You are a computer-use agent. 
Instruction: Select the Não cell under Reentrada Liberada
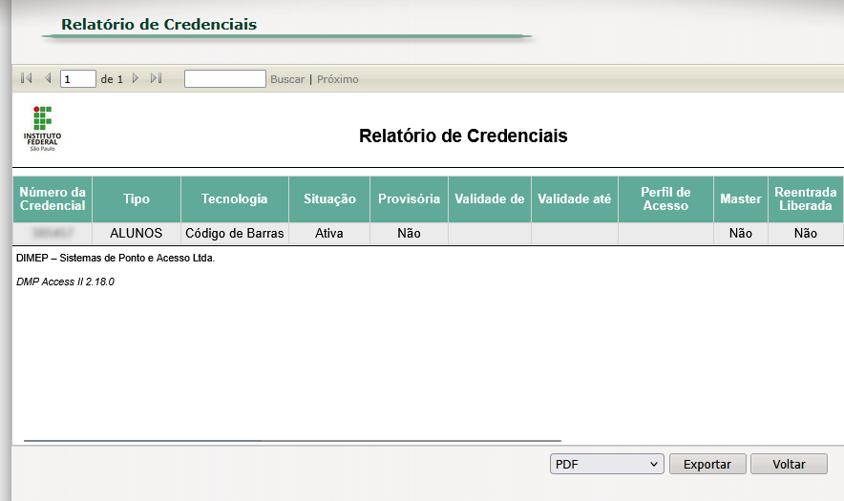coord(805,233)
